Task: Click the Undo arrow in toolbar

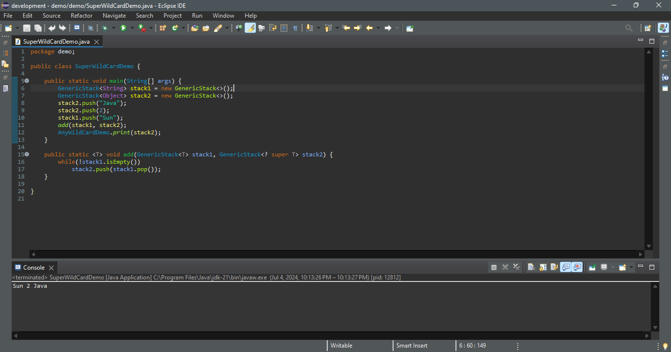Action: point(52,28)
